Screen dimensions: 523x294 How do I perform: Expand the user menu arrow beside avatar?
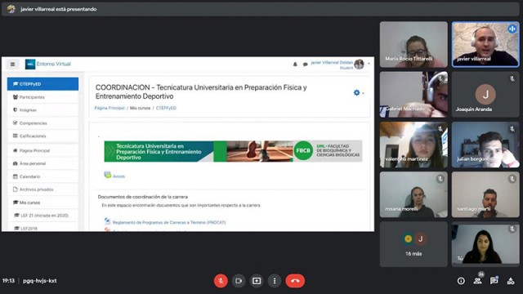coord(369,64)
